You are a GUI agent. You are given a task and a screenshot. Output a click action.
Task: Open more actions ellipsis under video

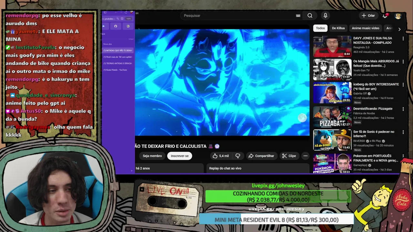click(305, 156)
